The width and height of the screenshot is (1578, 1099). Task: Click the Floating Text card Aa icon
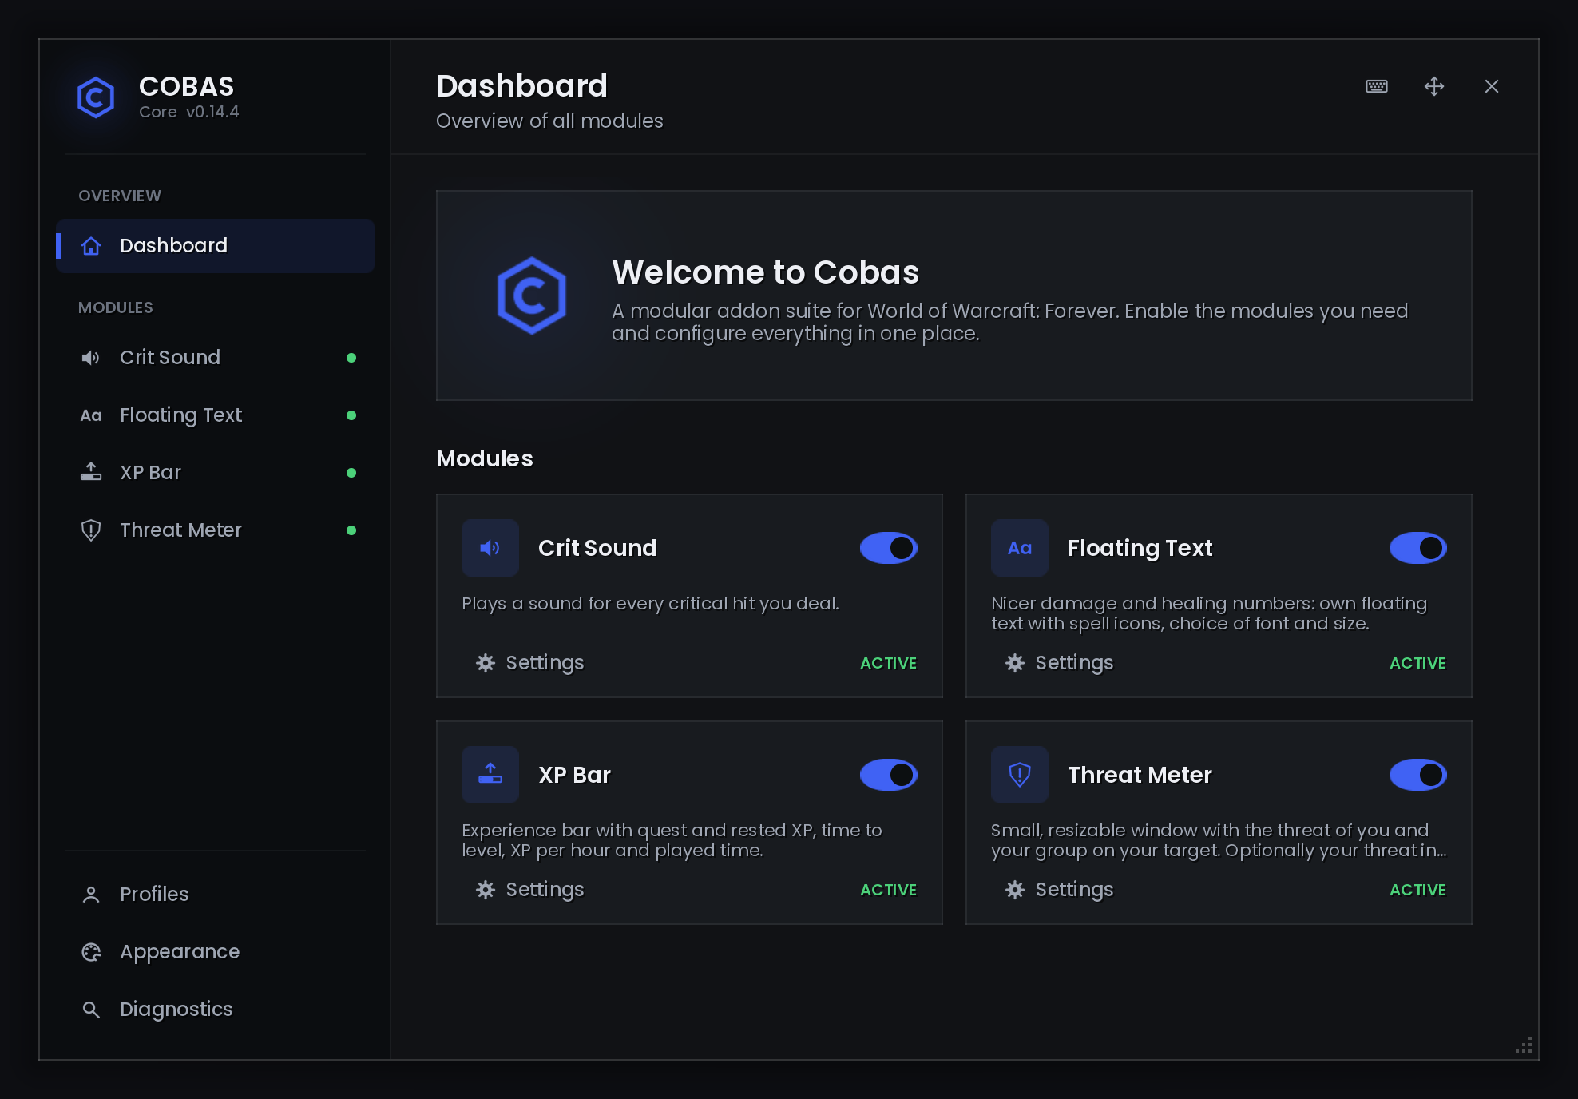tap(1020, 548)
